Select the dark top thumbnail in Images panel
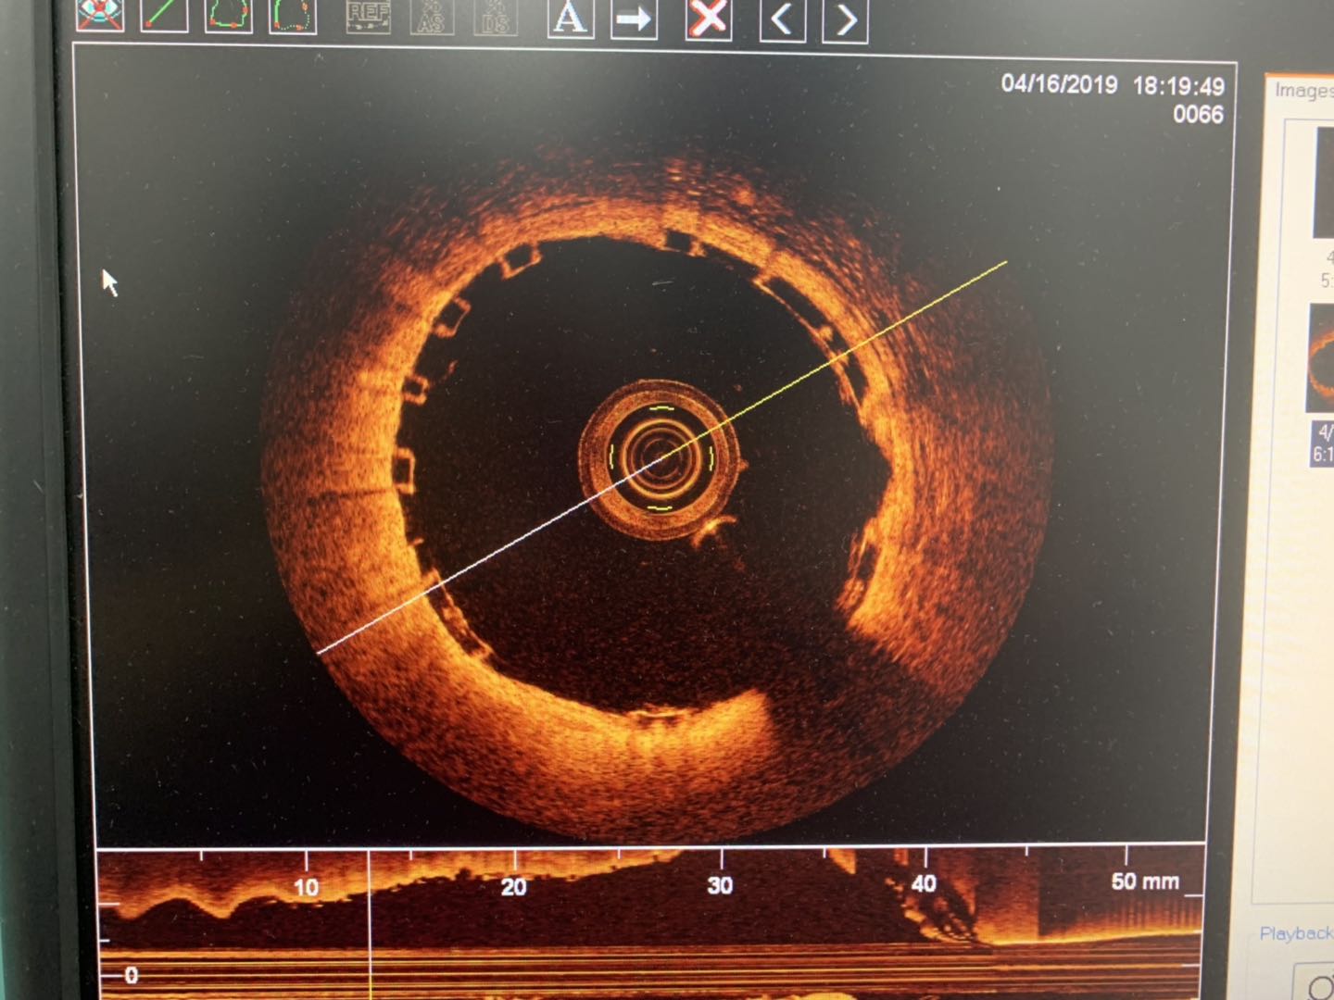Image resolution: width=1334 pixels, height=1000 pixels. [x=1323, y=182]
